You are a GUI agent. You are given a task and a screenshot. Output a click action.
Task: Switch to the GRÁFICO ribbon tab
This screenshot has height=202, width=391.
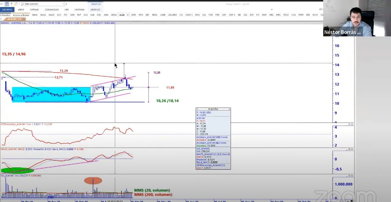(x=95, y=9)
